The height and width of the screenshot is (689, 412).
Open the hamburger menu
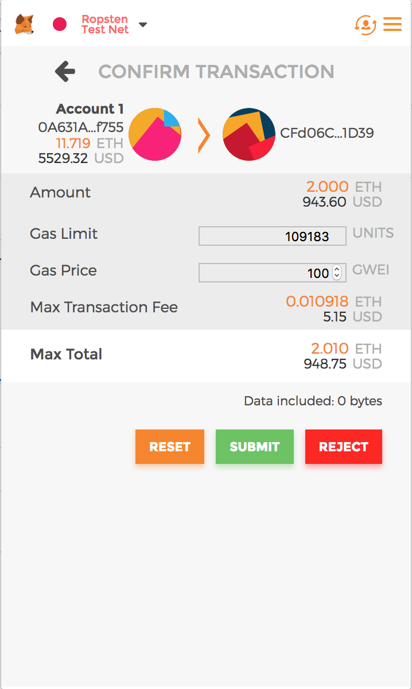(x=392, y=24)
